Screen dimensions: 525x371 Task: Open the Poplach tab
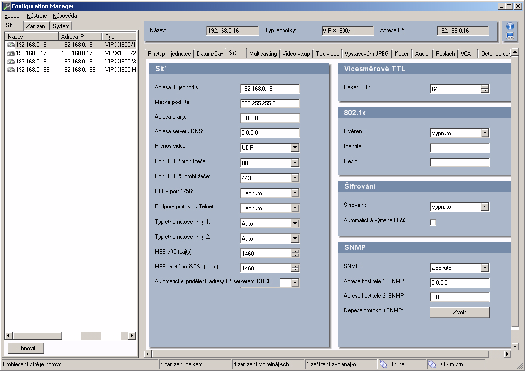[445, 54]
